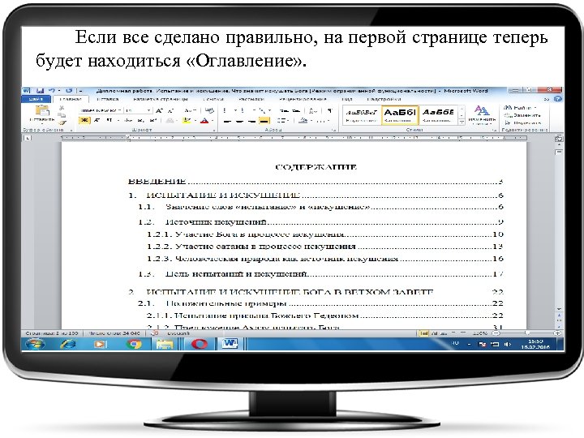
Task: Open the font color dropdown arrow
Action: [x=213, y=121]
